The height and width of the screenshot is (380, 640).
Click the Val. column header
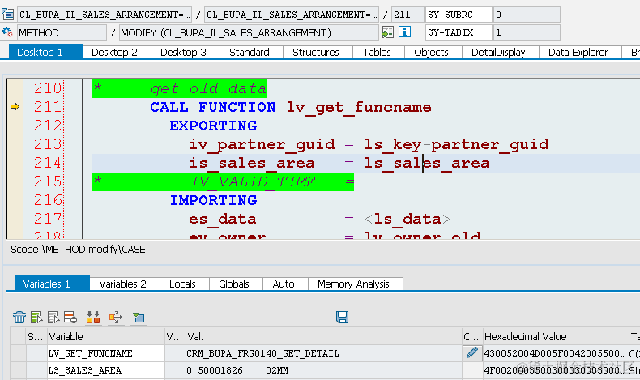click(x=324, y=337)
